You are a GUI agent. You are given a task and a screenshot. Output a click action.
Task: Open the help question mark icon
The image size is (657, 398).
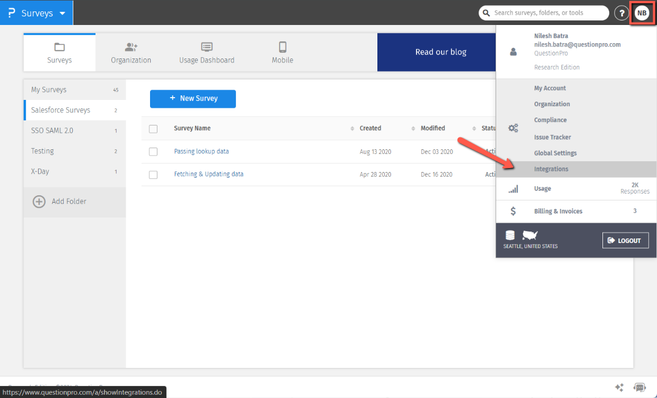pos(621,13)
